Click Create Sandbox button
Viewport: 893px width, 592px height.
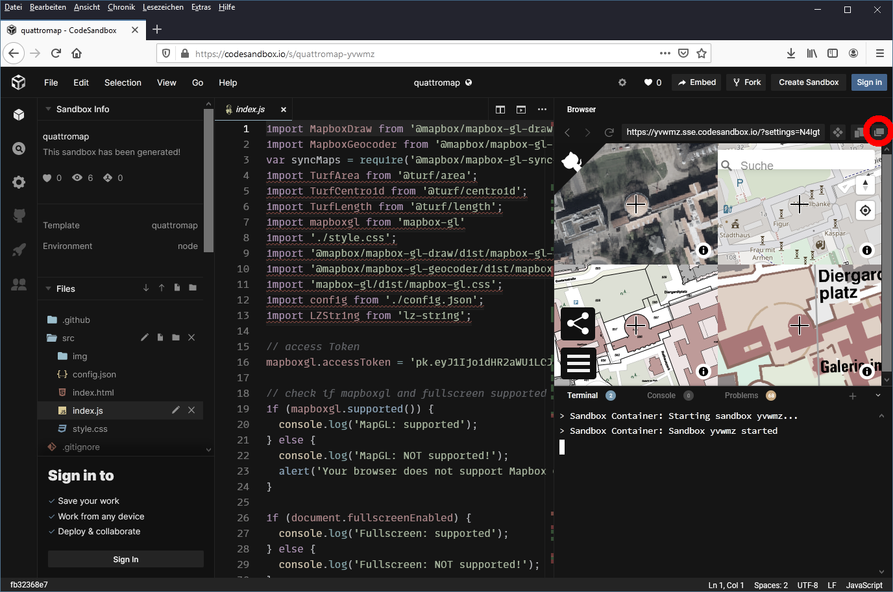pos(809,82)
